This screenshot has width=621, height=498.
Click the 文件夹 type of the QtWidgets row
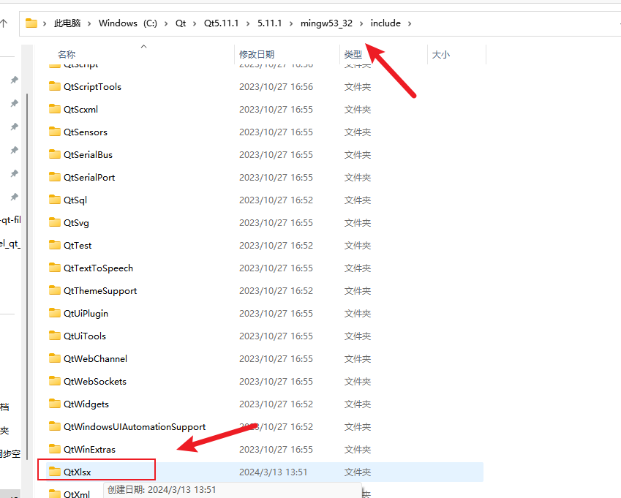pos(358,404)
